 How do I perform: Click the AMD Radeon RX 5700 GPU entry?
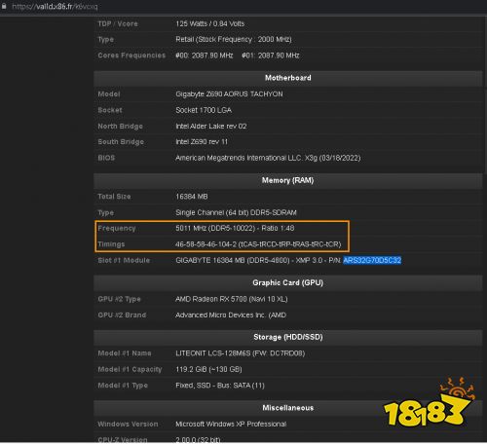coord(232,299)
